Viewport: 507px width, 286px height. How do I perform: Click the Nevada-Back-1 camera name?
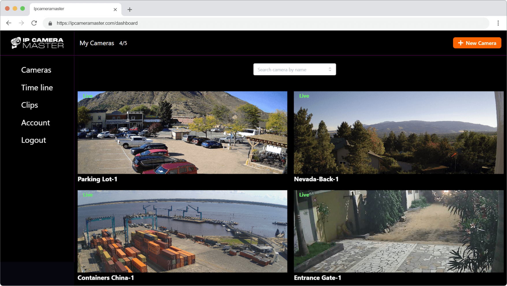pyautogui.click(x=316, y=179)
